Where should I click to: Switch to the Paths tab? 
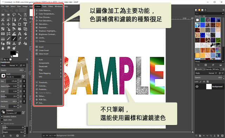[x=216, y=69]
